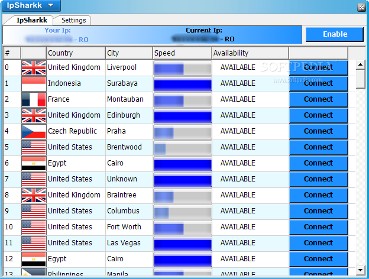Click the scrollbar up arrow
369x279 pixels.
pyautogui.click(x=361, y=64)
